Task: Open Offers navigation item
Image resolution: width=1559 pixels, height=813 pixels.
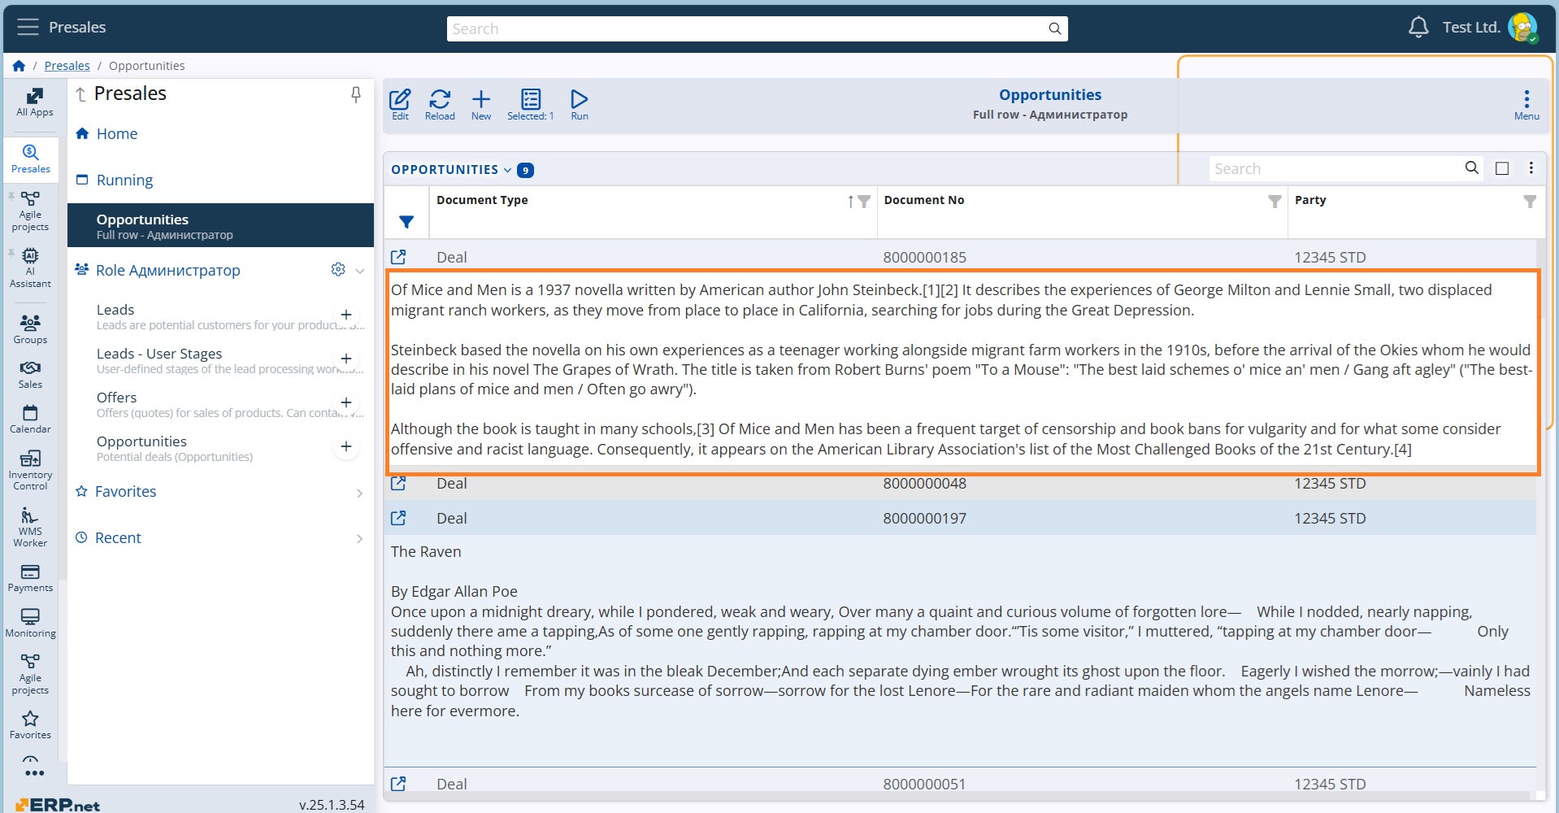Action: tap(116, 398)
